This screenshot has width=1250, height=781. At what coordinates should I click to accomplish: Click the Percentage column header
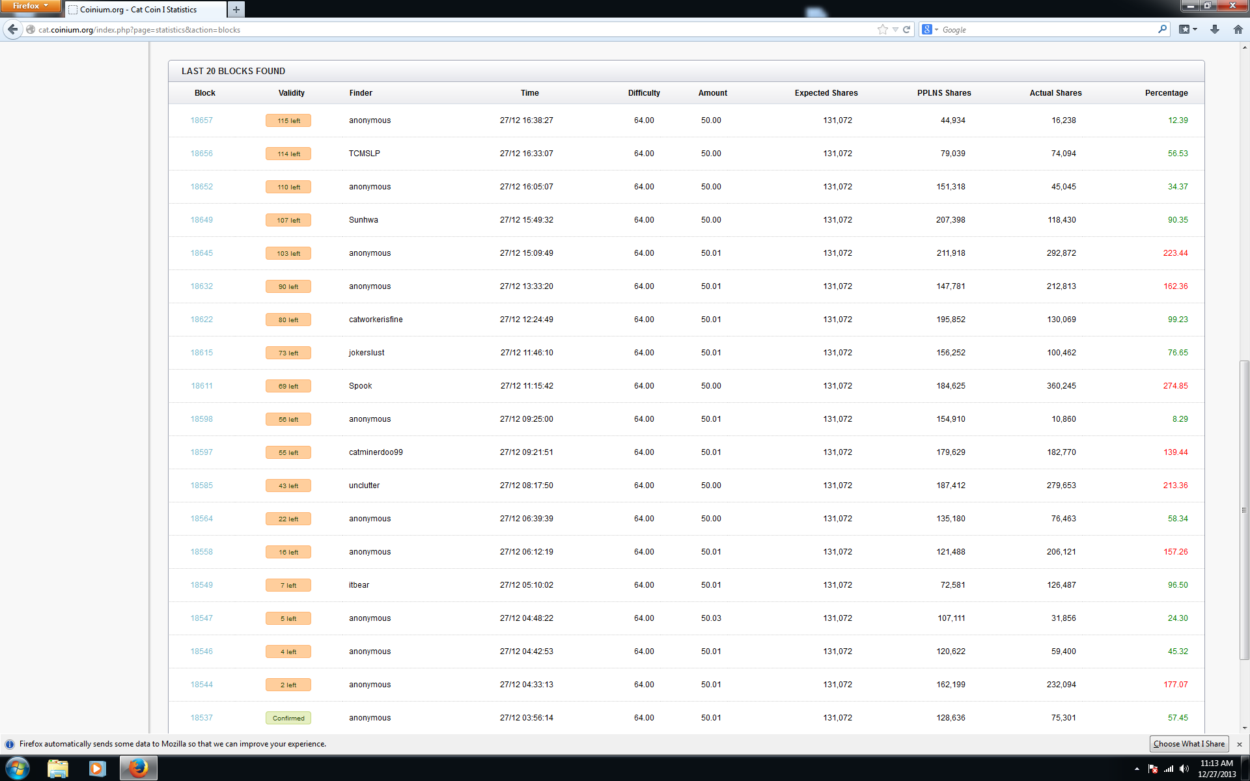tap(1166, 93)
